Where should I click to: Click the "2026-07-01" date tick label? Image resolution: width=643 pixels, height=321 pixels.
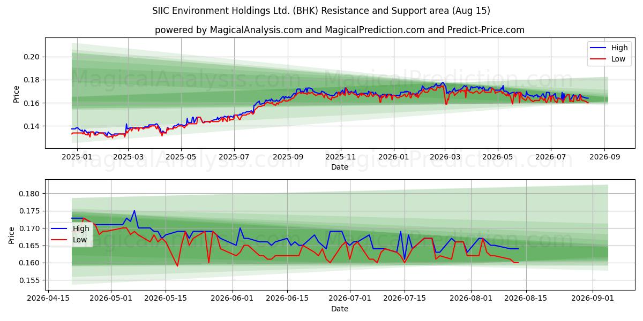tap(351, 299)
